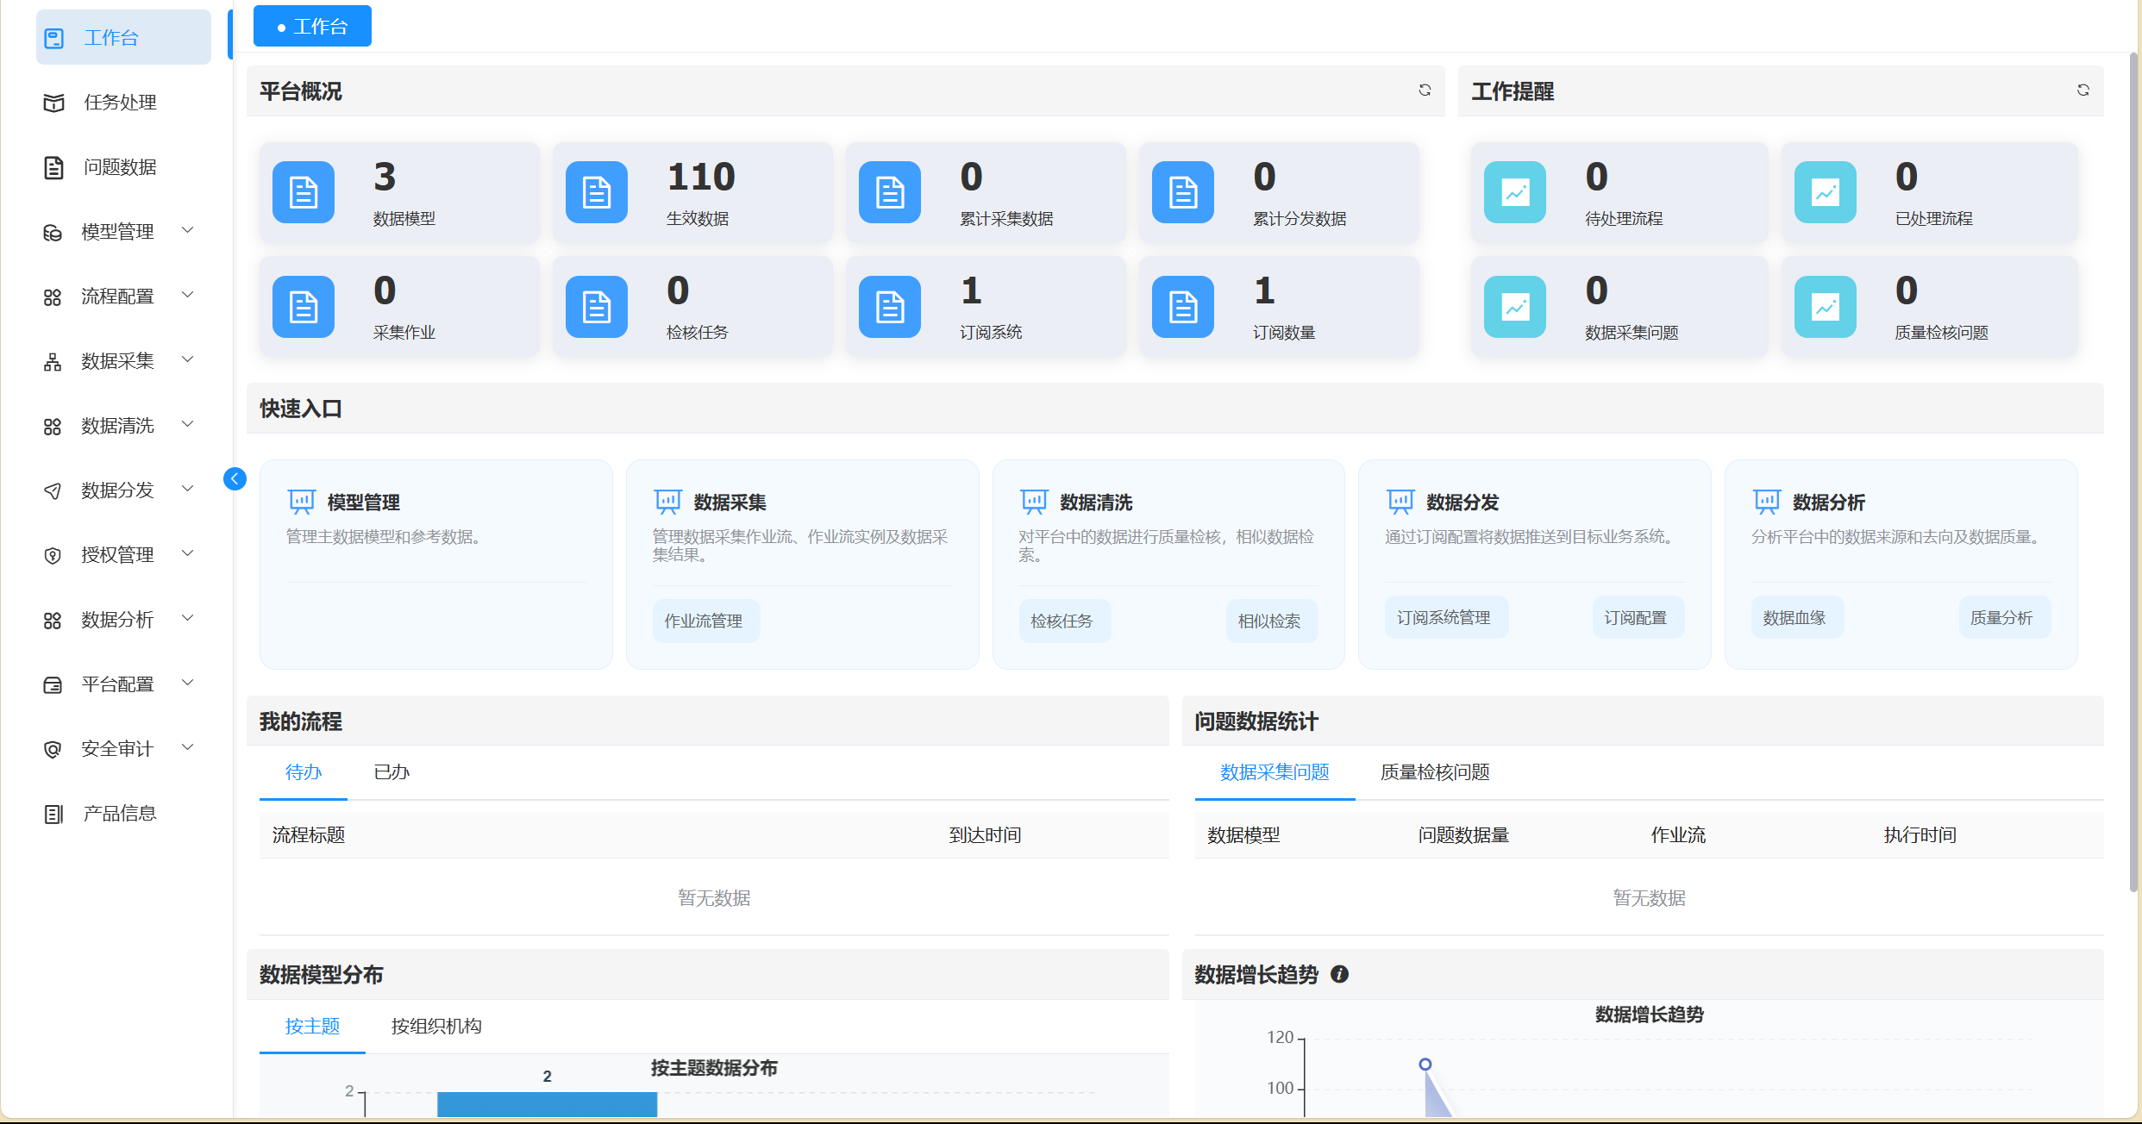Screen dimensions: 2142x1124
Task: Click refresh icon in 工作提醒 header
Action: coord(2082,91)
